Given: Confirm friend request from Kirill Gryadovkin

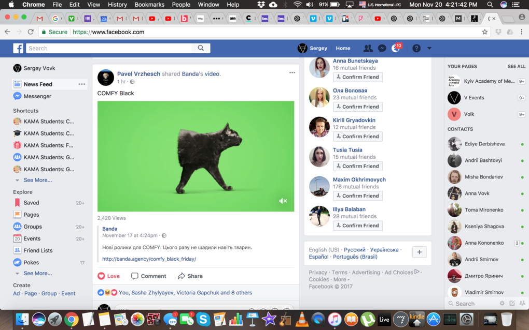Looking at the screenshot, I should click(358, 136).
